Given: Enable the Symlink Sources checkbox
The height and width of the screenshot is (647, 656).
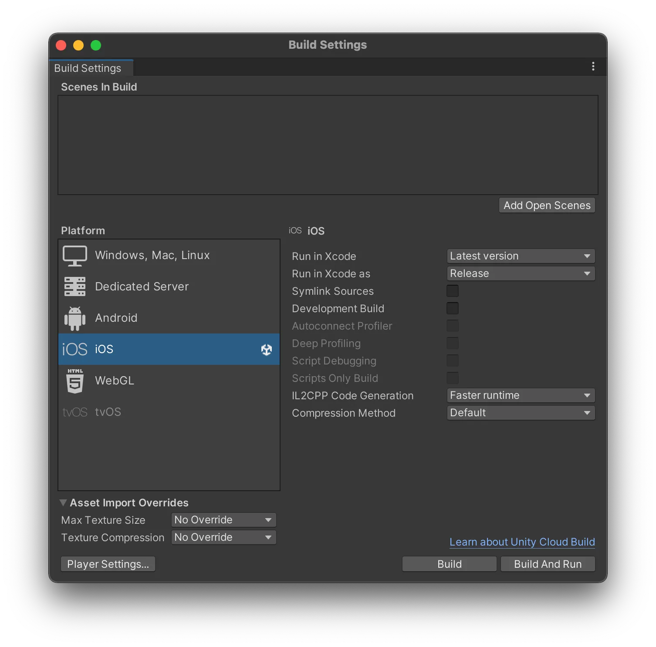Looking at the screenshot, I should (453, 291).
